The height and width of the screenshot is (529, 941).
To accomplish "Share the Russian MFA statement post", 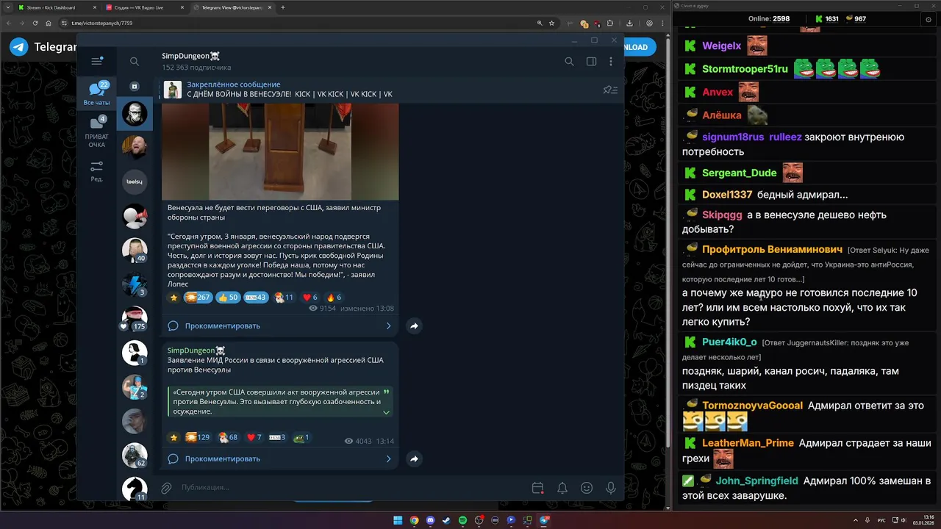I will (x=415, y=458).
